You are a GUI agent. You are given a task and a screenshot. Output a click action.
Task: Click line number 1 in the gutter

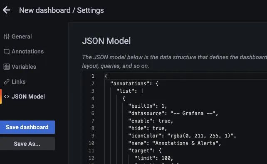click(x=93, y=76)
